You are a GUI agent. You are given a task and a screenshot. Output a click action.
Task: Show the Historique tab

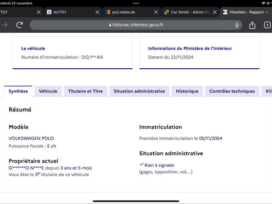tap(187, 91)
